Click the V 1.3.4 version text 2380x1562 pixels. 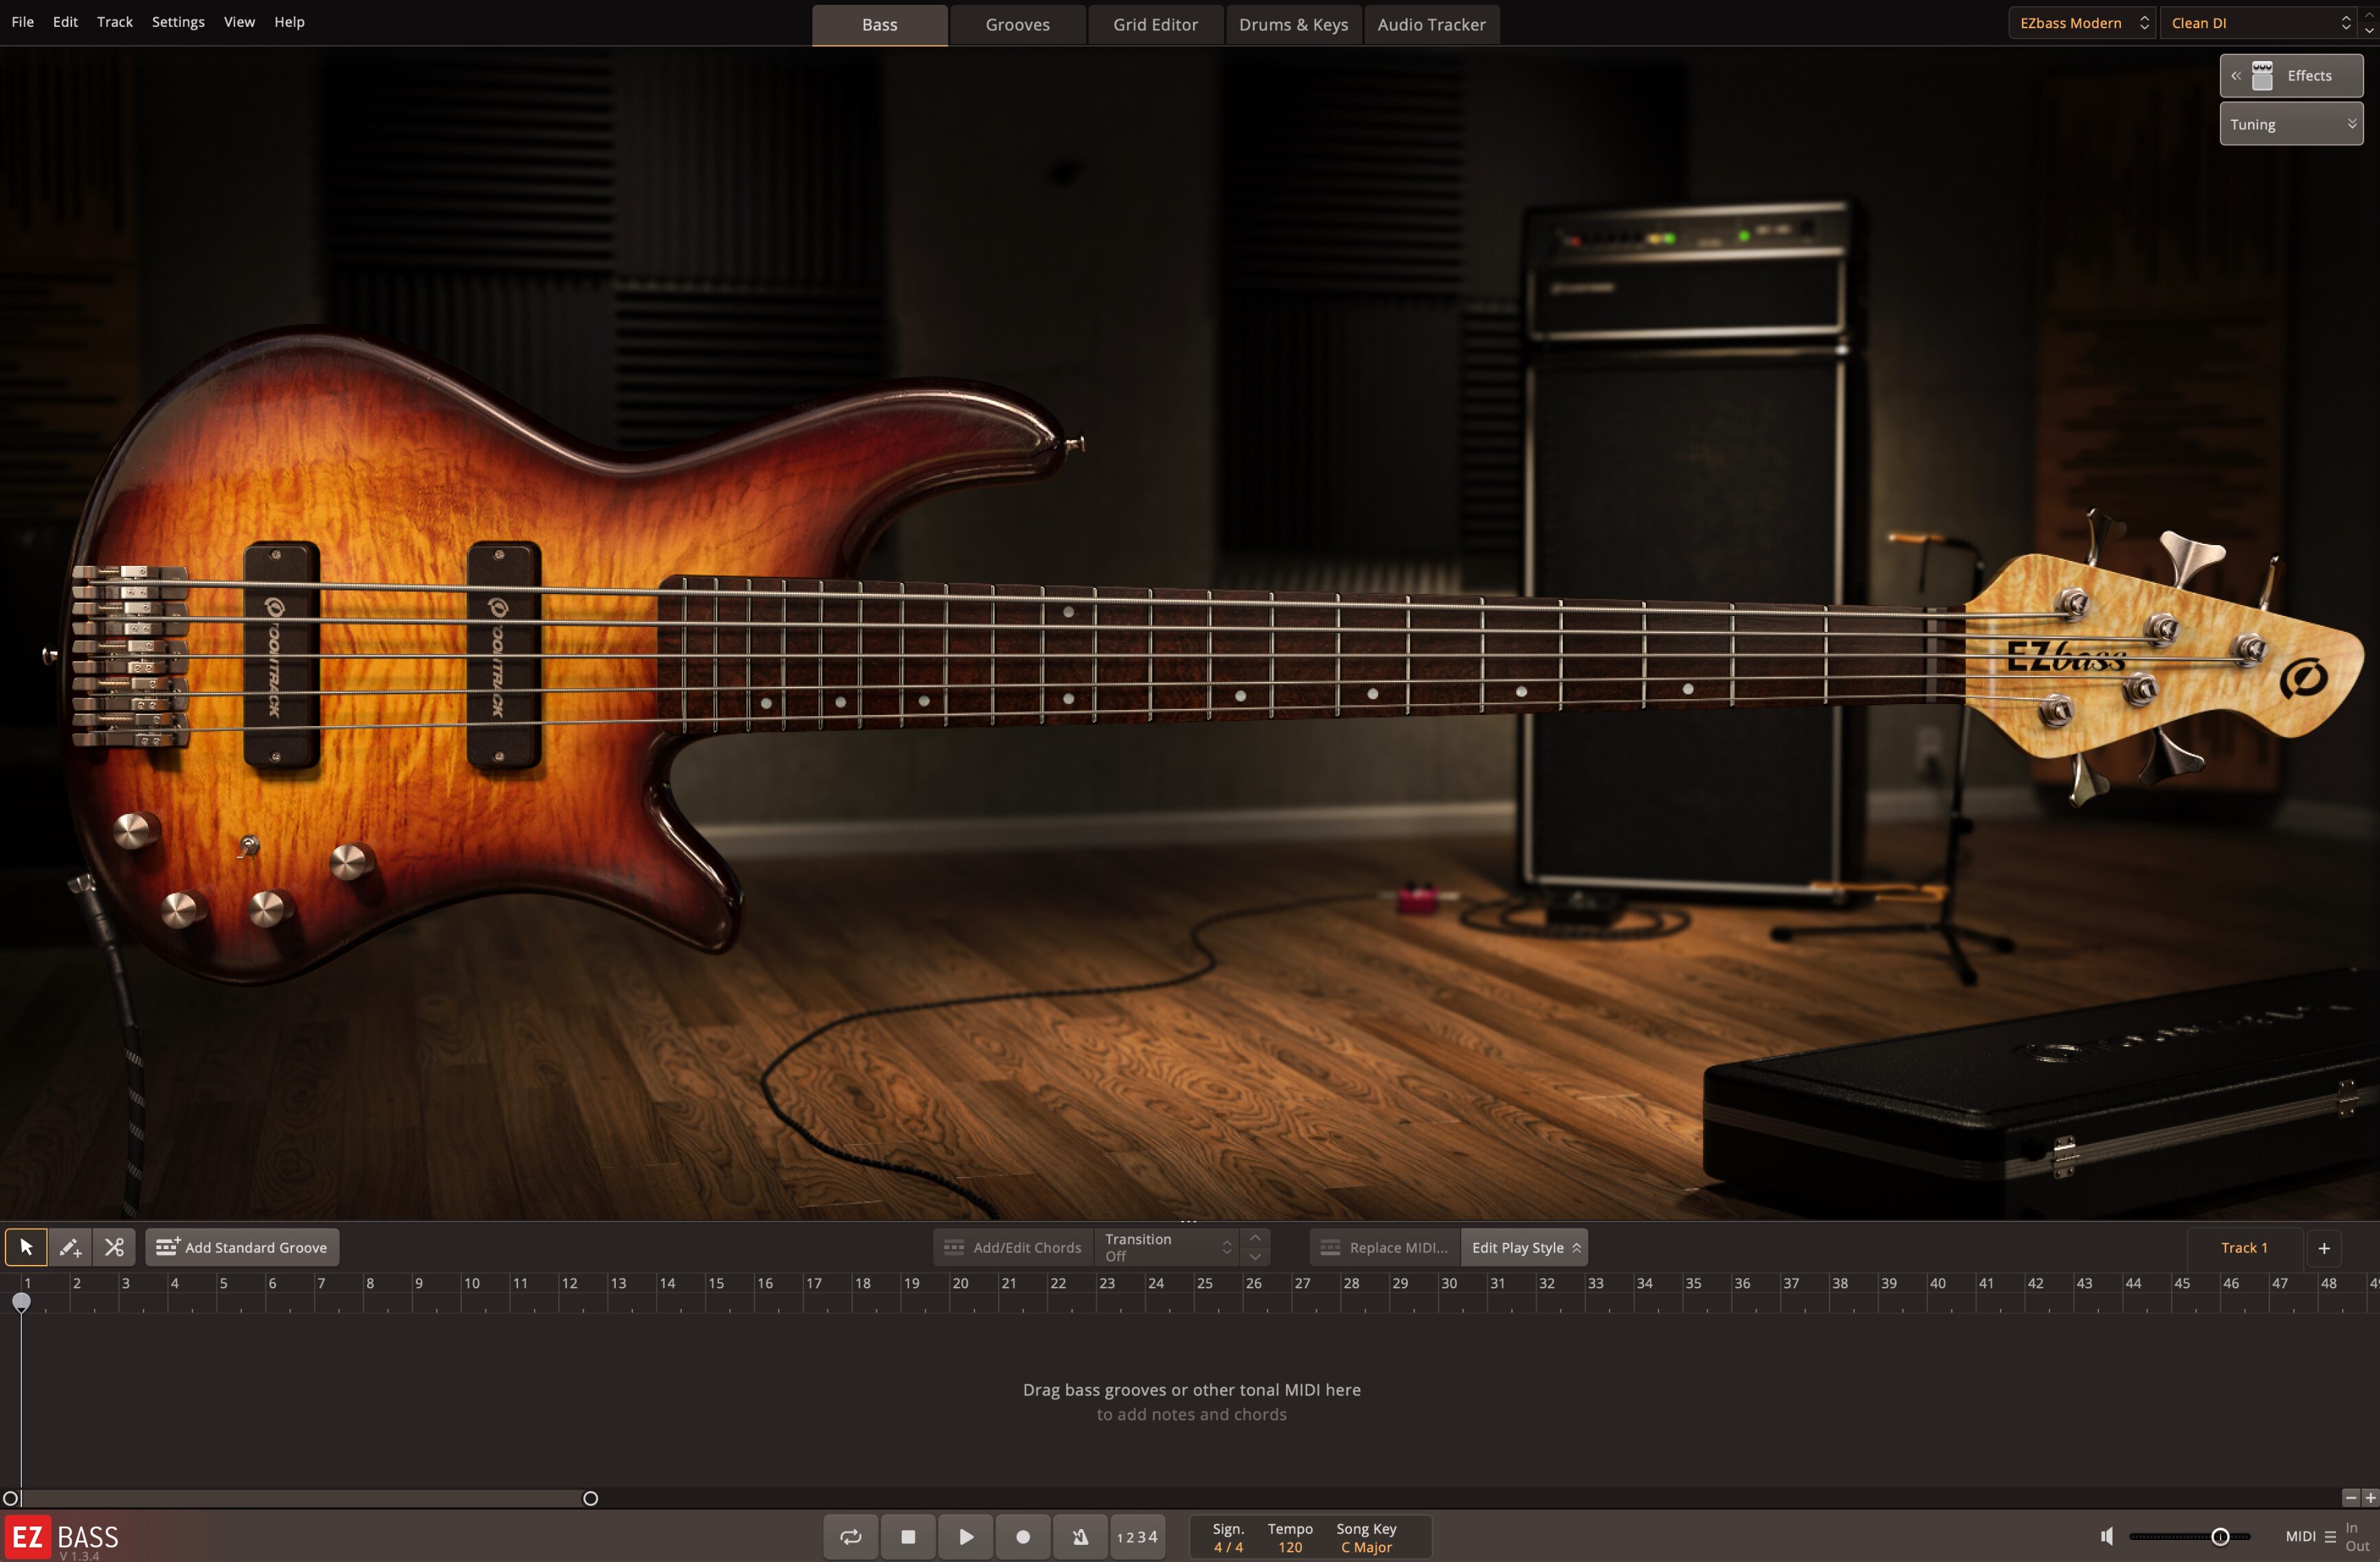pyautogui.click(x=79, y=1556)
